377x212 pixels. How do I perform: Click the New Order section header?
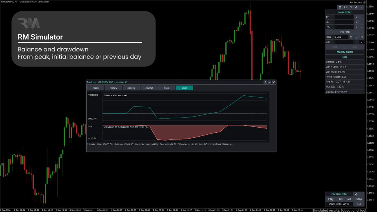point(345,12)
